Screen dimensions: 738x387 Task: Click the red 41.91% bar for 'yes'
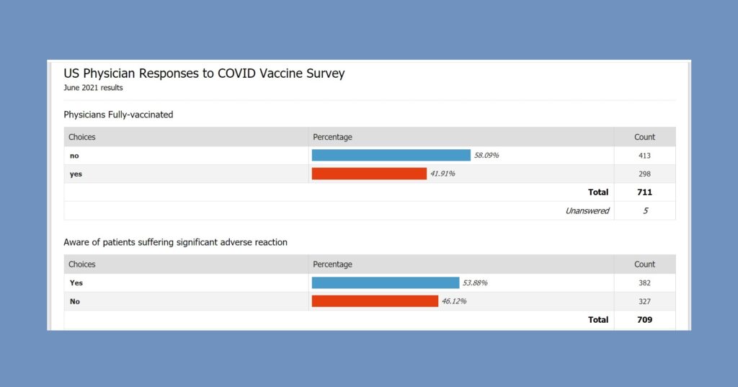(369, 174)
